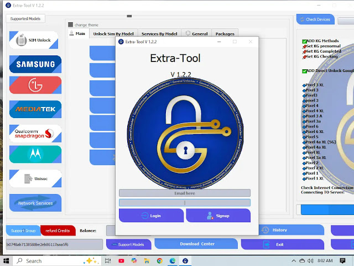
Task: Open the Packages tab
Action: (225, 34)
